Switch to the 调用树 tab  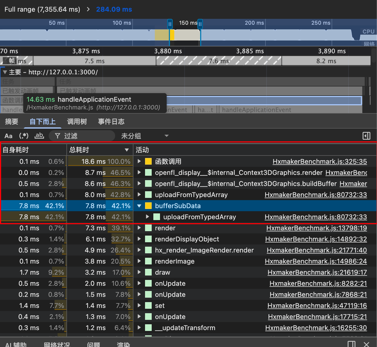(x=77, y=122)
